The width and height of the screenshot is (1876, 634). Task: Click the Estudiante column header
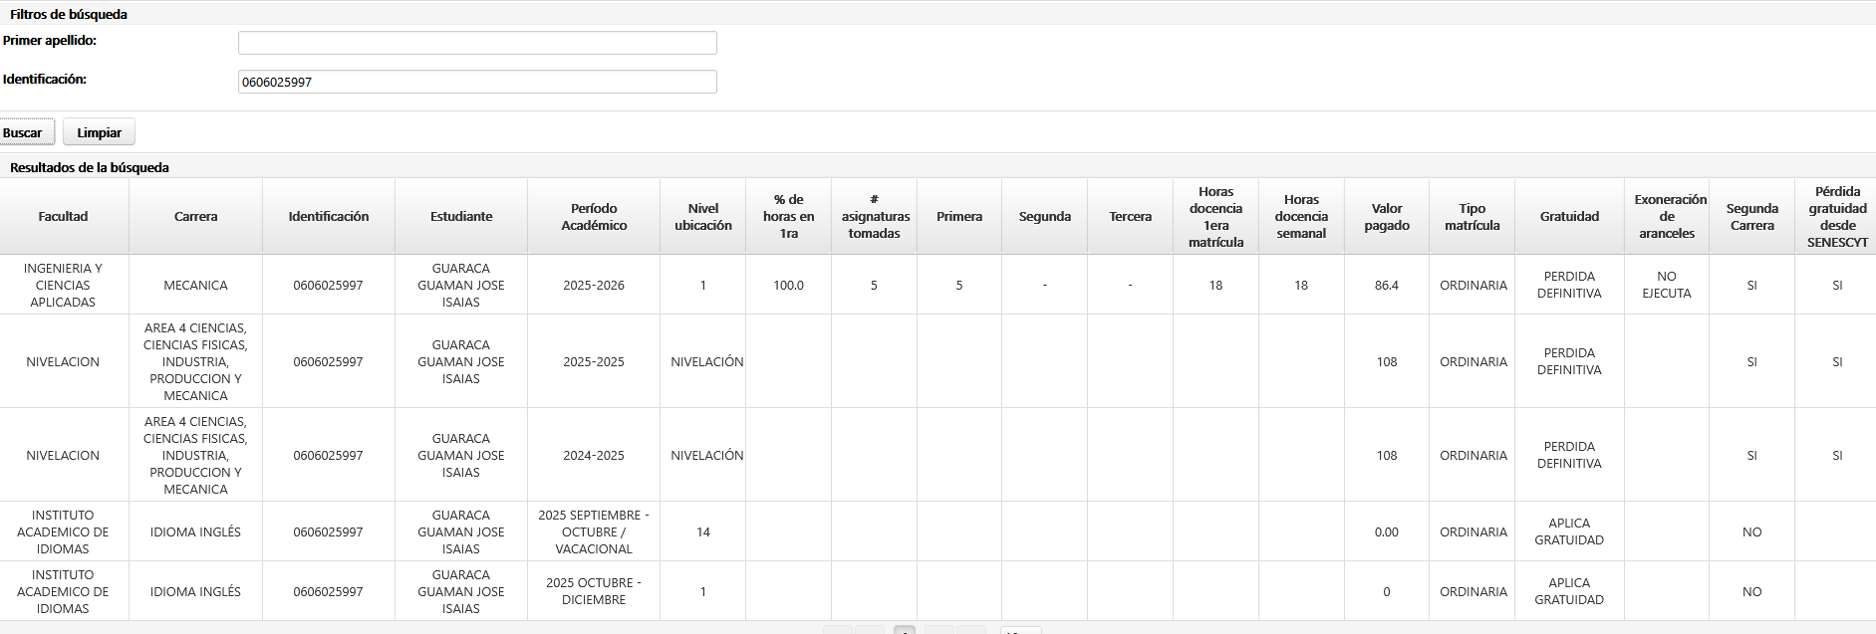(x=461, y=216)
